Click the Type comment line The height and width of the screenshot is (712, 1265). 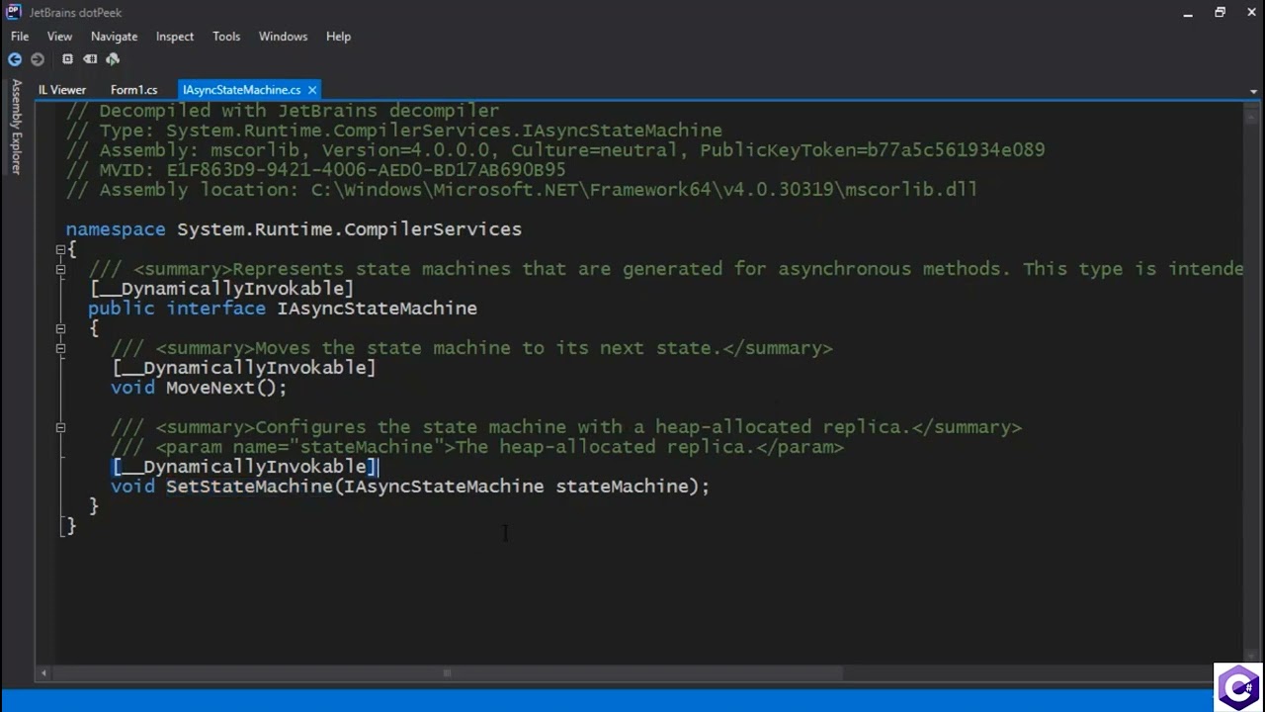coord(394,131)
